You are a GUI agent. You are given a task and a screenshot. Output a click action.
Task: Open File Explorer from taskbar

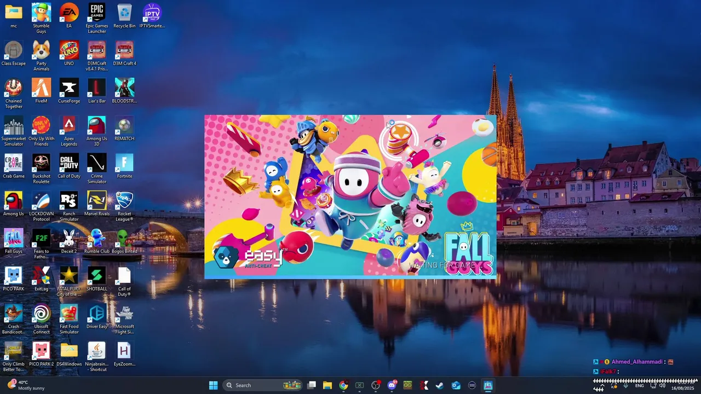[x=327, y=385]
